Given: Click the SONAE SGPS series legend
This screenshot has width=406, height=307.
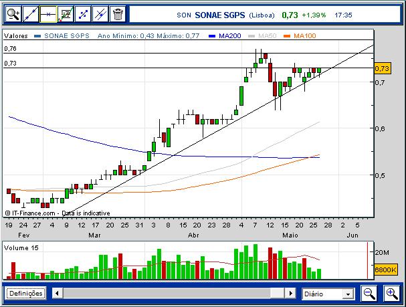Looking at the screenshot, I should pyautogui.click(x=62, y=35).
